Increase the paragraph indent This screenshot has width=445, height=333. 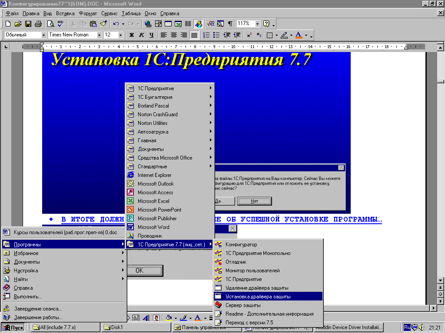[237, 35]
